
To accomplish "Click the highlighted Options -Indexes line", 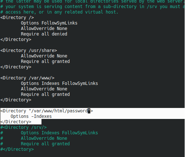I will 31,116.
